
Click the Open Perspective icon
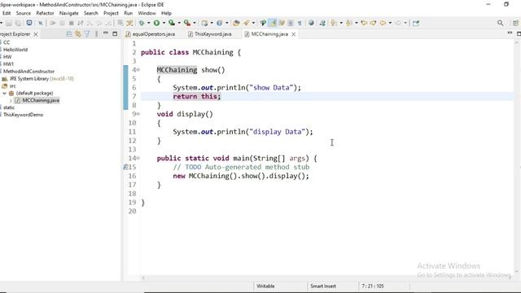point(515,23)
